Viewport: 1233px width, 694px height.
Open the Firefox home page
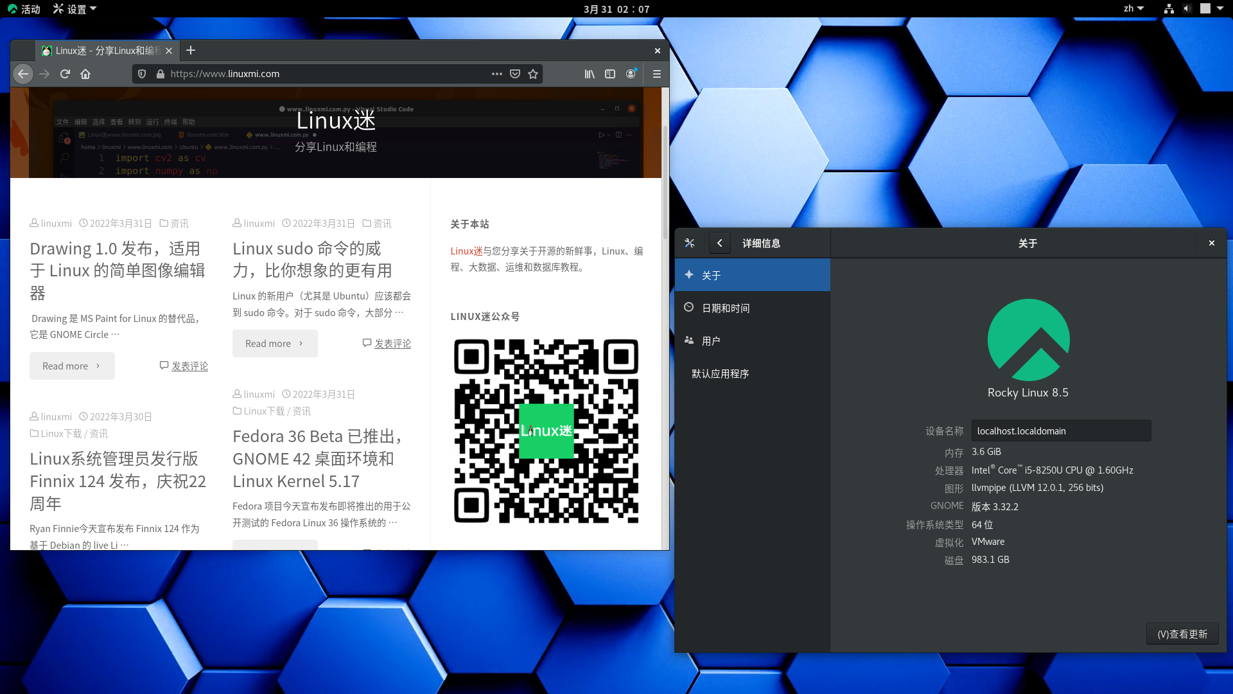coord(85,74)
